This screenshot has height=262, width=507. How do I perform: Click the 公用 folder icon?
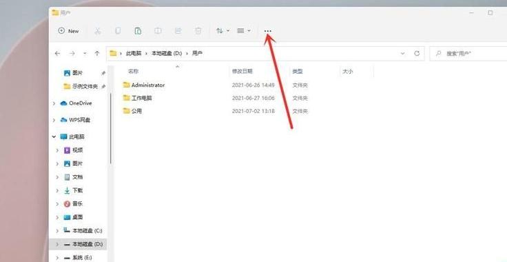click(126, 111)
